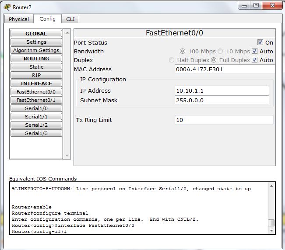Select the 10 Mbps bandwidth option
This screenshot has width=285, height=250.
click(x=220, y=51)
